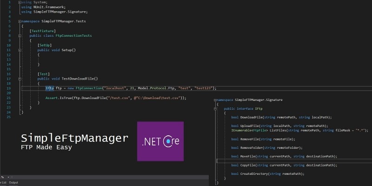Viewport: 372px width, 186px height.
Task: Click the SimpleFtpManager title text
Action: (75, 138)
